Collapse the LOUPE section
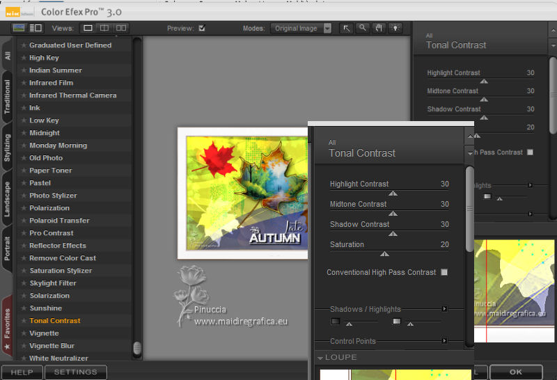This screenshot has height=380, width=557. tap(320, 358)
